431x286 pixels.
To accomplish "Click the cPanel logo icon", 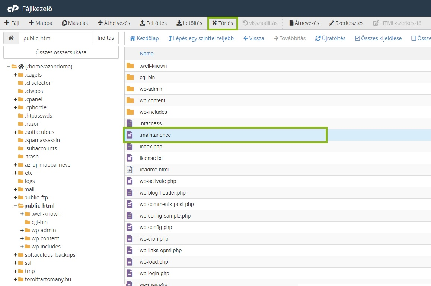I will point(13,8).
